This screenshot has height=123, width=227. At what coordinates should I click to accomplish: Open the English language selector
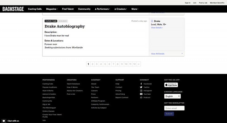(172, 96)
